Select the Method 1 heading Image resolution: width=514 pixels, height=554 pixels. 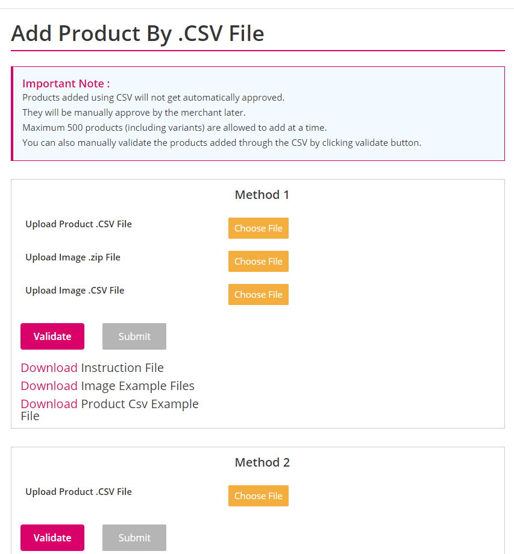262,195
